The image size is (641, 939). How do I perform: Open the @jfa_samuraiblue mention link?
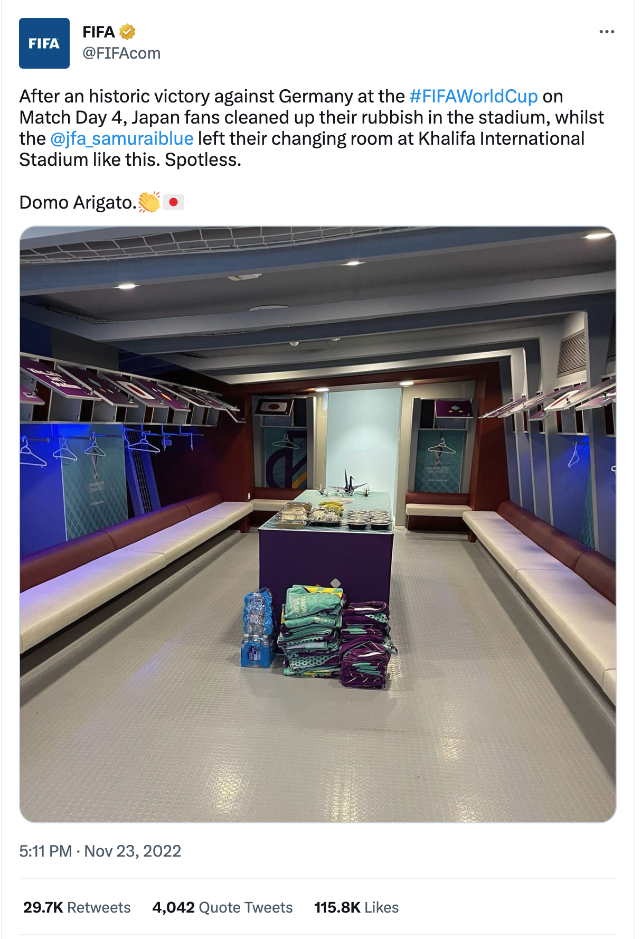pyautogui.click(x=122, y=138)
